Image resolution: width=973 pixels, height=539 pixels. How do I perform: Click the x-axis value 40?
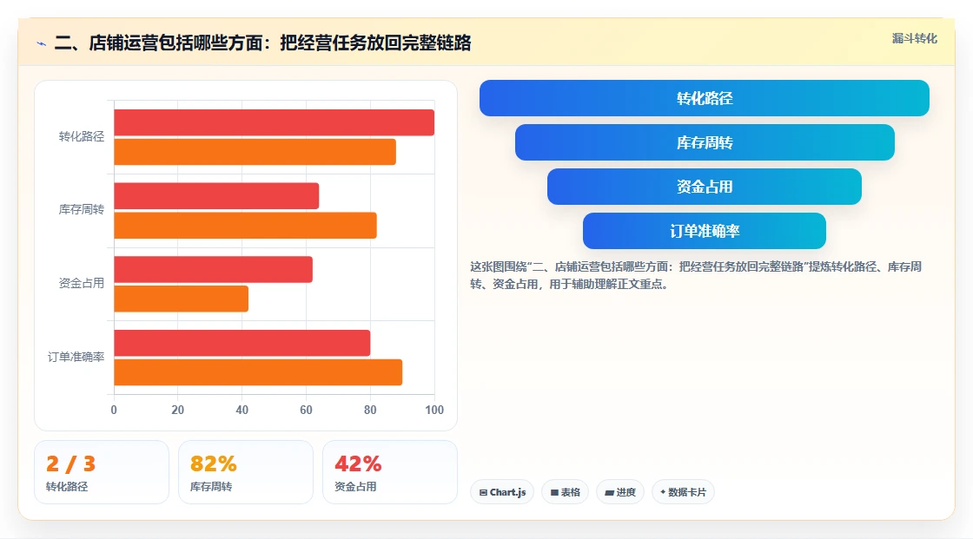(x=242, y=410)
